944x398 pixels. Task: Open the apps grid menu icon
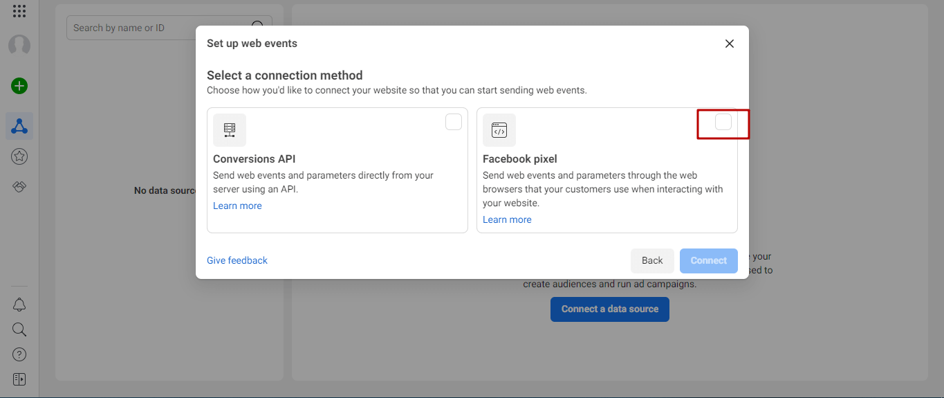pos(19,11)
